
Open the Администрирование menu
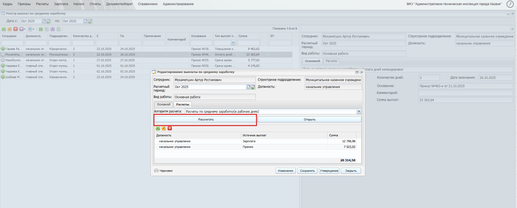[x=178, y=4]
